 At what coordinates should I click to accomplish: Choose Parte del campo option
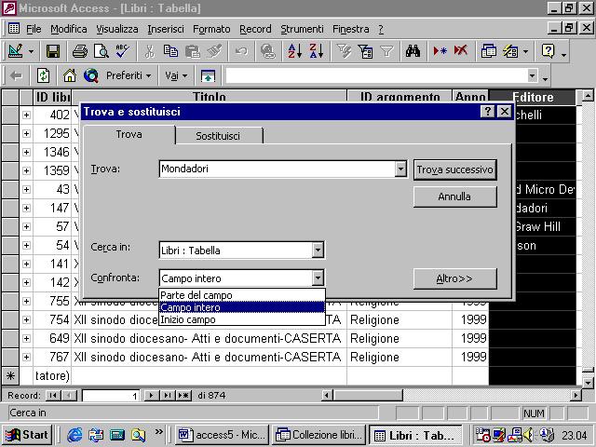(x=242, y=295)
